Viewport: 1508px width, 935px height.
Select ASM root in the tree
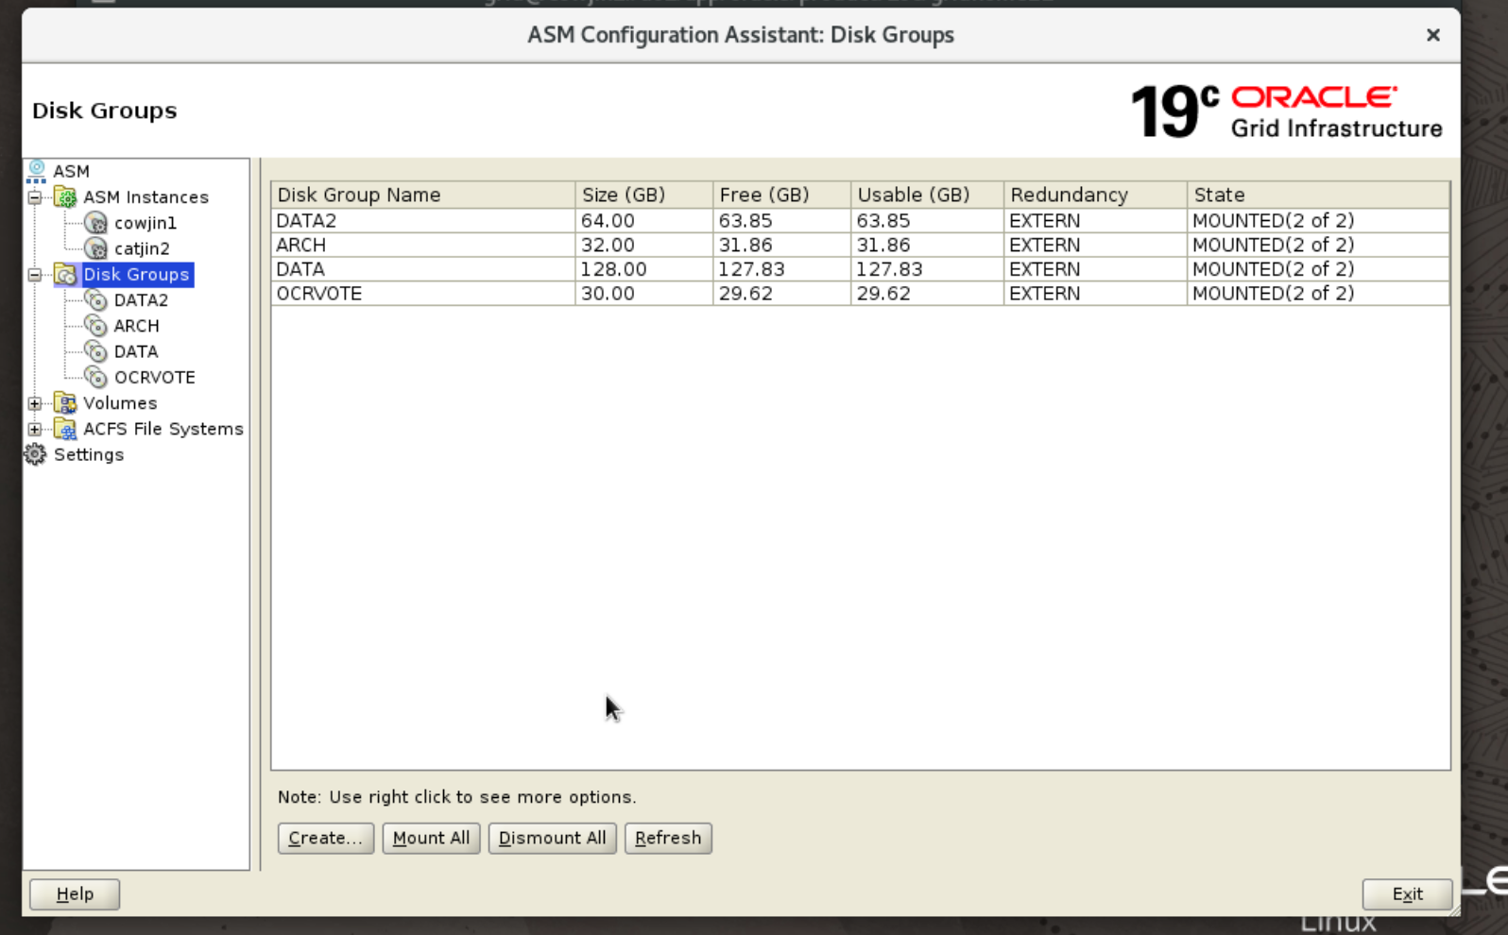[x=71, y=171]
